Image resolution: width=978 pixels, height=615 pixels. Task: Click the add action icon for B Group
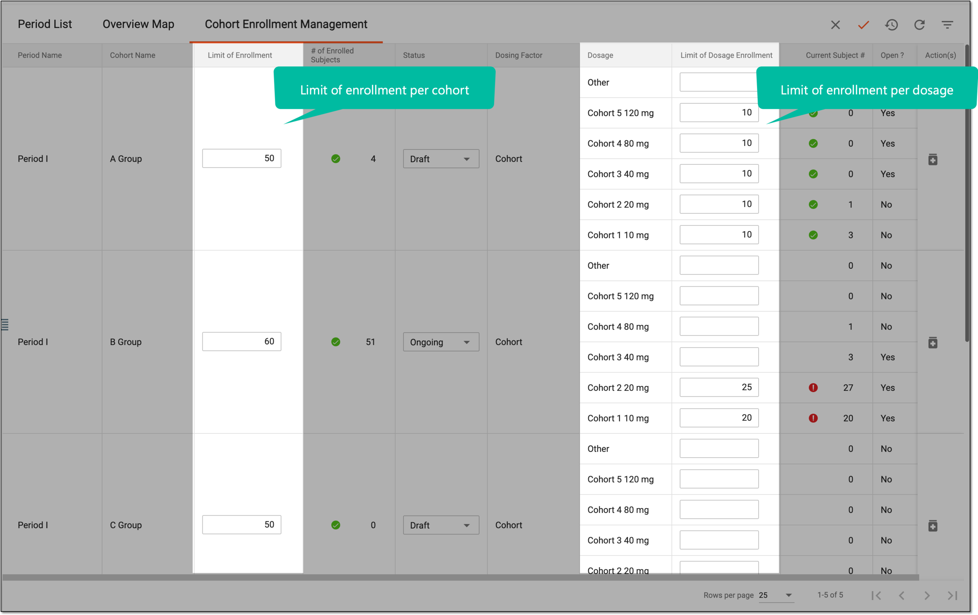[933, 342]
